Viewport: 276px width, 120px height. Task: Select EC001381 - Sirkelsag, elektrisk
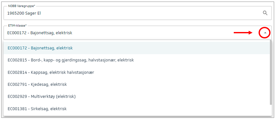click(x=137, y=109)
